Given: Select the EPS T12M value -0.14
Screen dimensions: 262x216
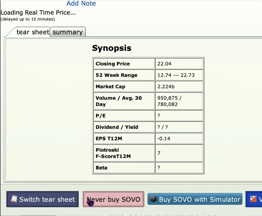Looking at the screenshot, I should [x=164, y=139].
